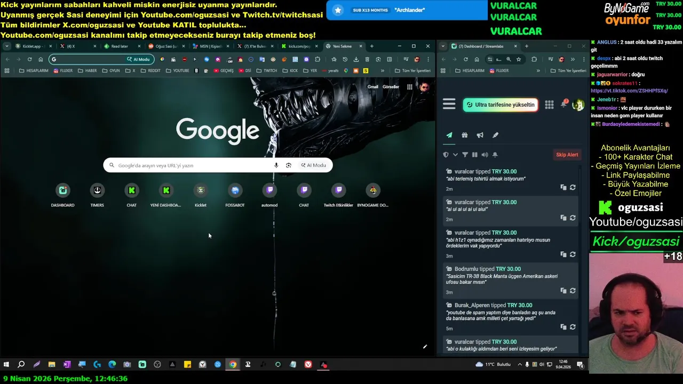Switch to Kicklet.app tab
Viewport: 683px width, 384px height.
(x=33, y=46)
